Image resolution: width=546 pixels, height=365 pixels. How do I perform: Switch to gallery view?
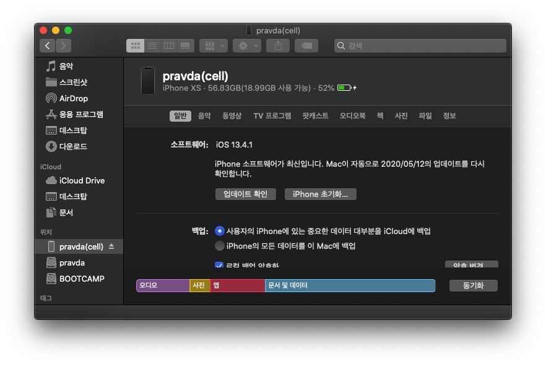coord(186,46)
